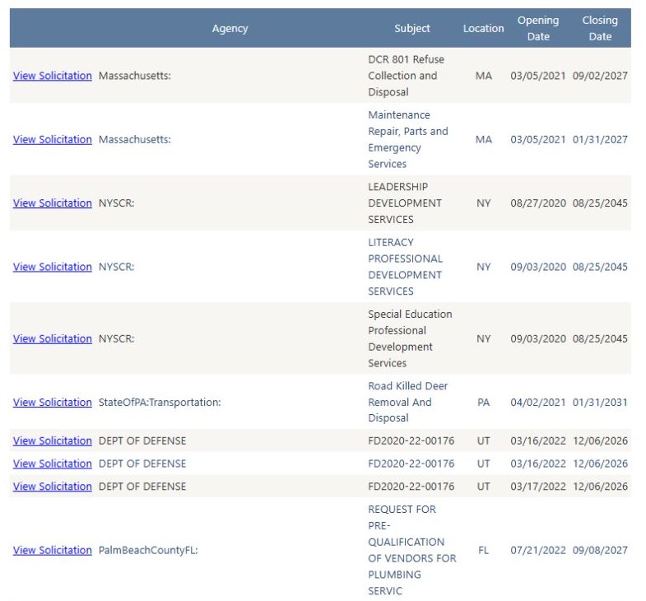This screenshot has width=646, height=601.
Task: Click 'Massachusetts:' in the DCR 801 row
Action: (x=135, y=76)
